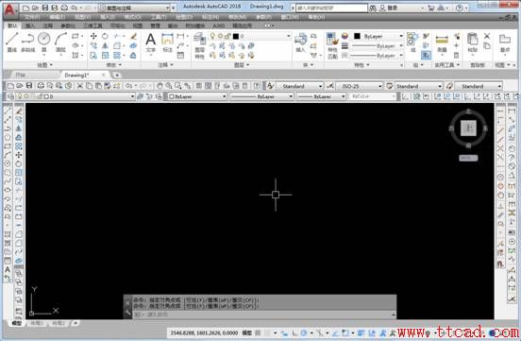The image size is (521, 341).
Task: Choose the Rotate tool in the ribbon Modify panel
Action: (x=105, y=36)
